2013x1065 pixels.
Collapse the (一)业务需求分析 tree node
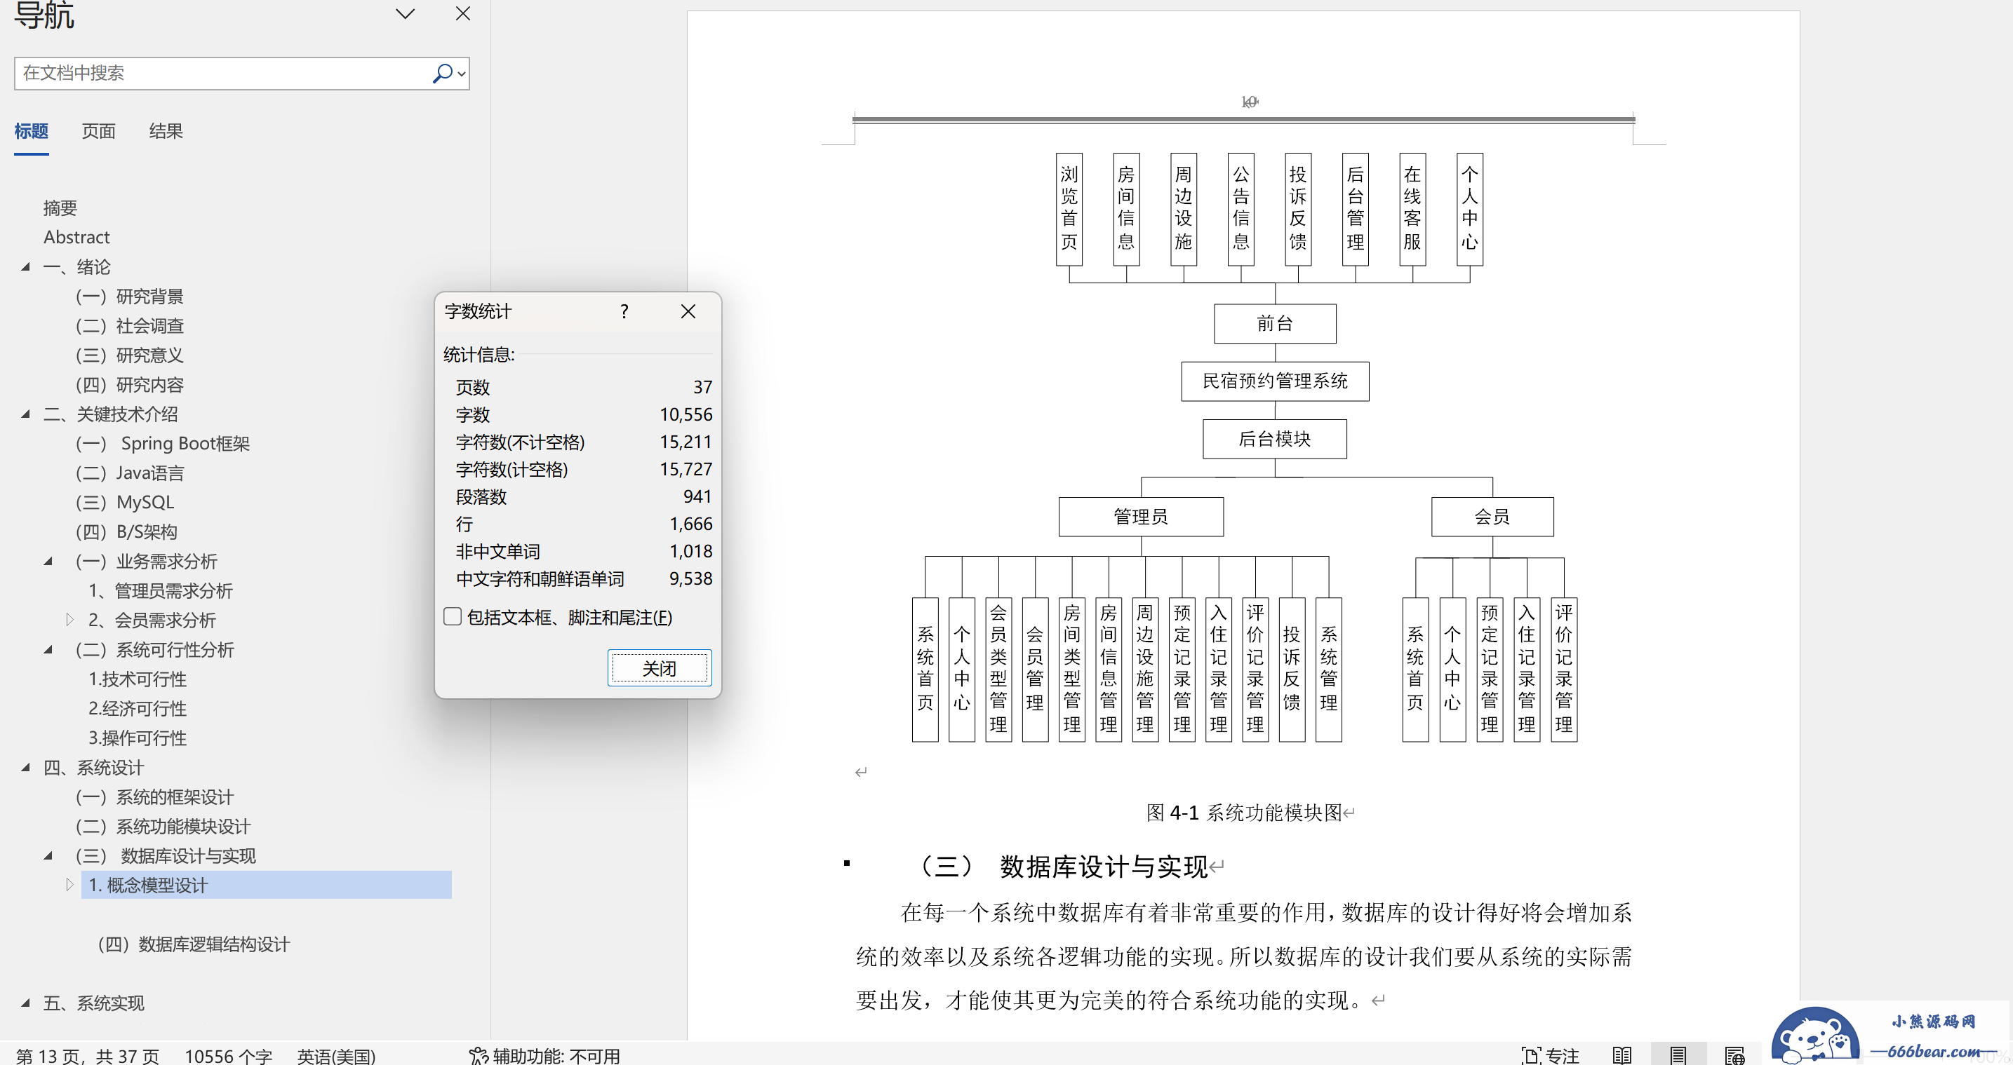pyautogui.click(x=48, y=562)
